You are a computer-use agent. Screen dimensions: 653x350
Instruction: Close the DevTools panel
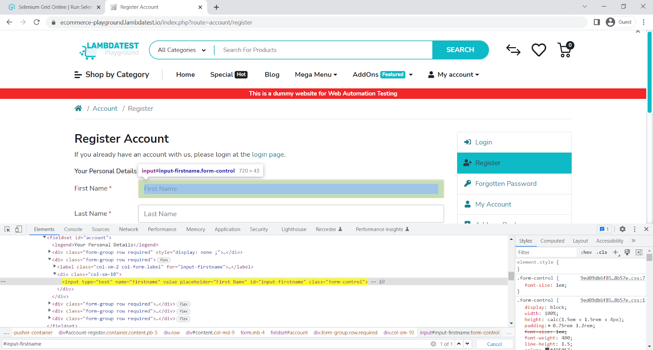646,229
